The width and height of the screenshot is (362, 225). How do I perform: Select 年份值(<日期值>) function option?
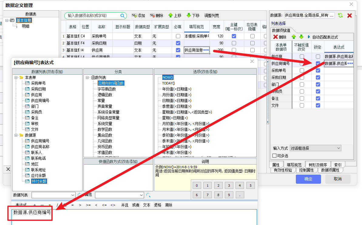pos(177,89)
